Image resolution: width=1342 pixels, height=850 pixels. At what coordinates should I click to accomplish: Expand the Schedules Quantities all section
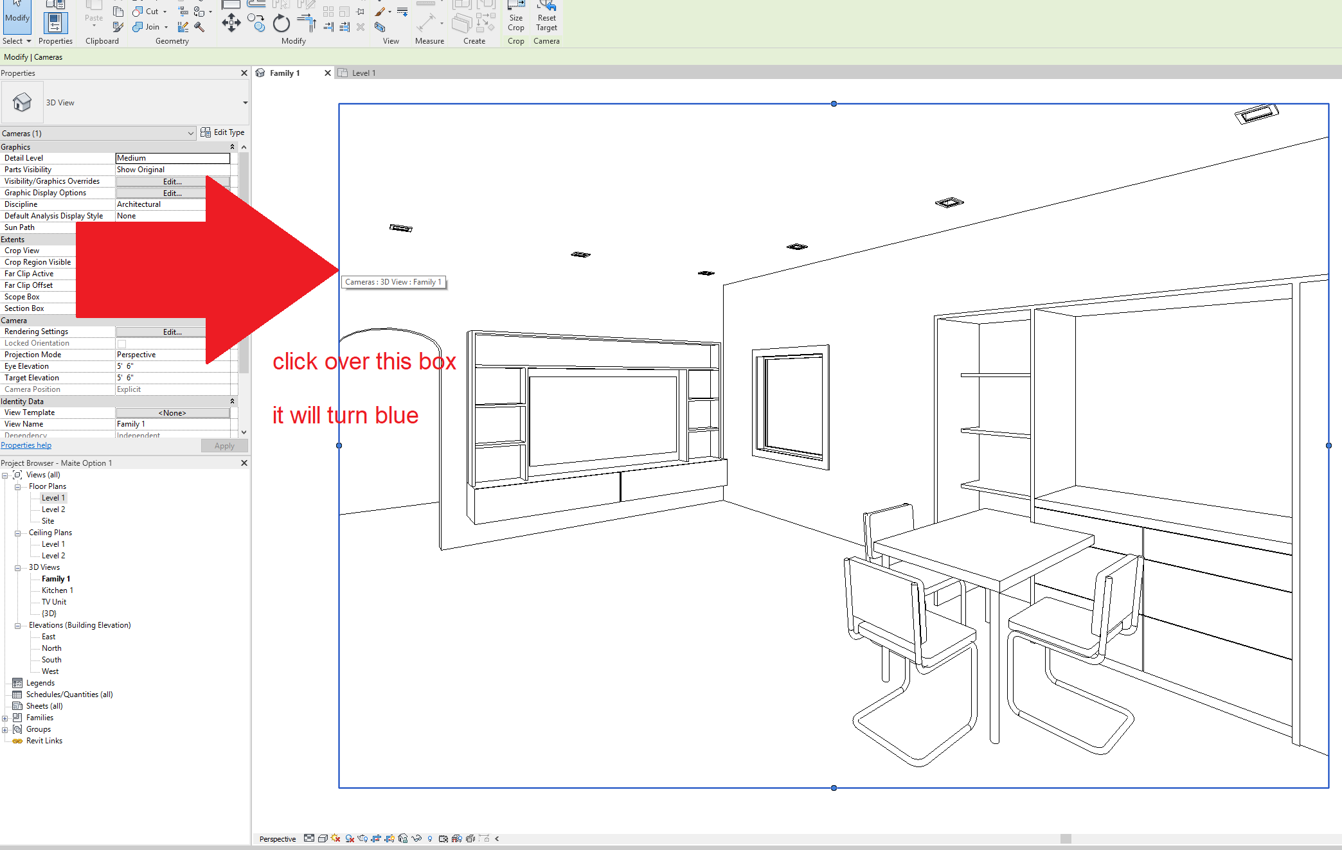(x=69, y=695)
